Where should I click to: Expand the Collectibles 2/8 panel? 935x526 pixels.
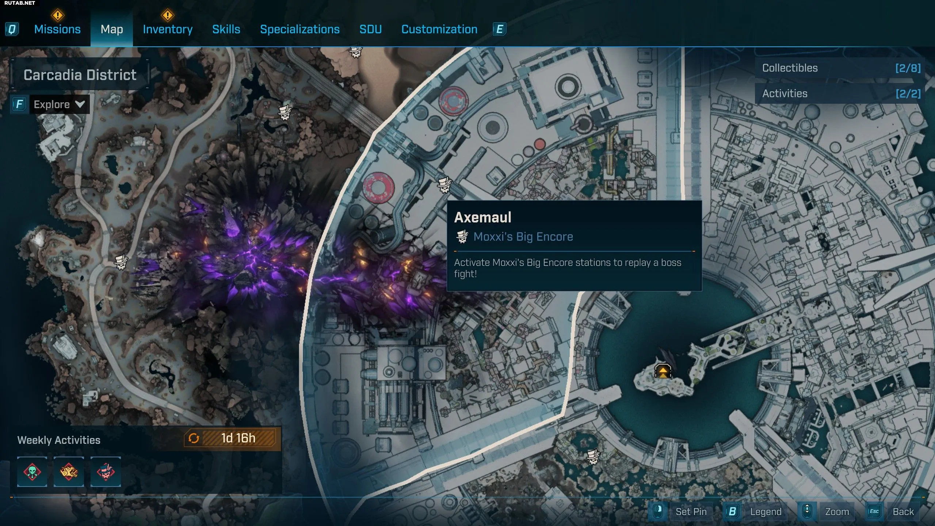point(839,68)
